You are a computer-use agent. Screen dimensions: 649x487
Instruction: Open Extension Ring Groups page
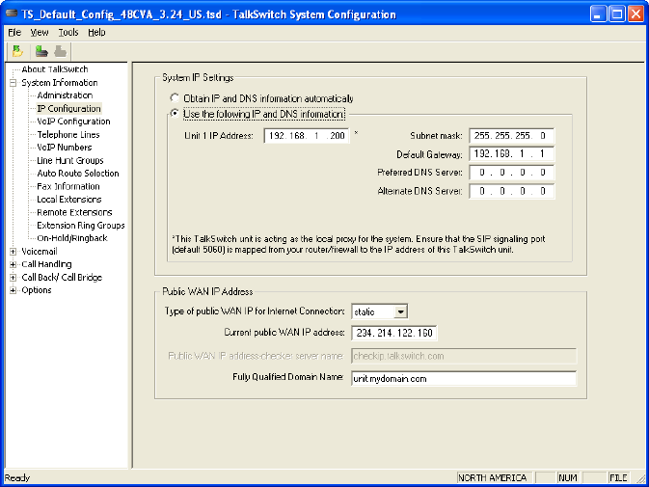81,226
